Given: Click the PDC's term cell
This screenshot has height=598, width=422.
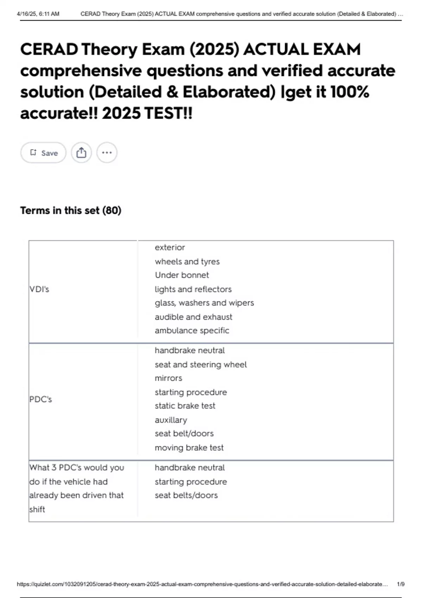Looking at the screenshot, I should point(41,399).
